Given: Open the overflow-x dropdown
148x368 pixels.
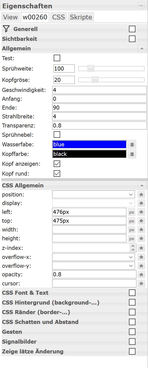Looking at the screenshot, I should (93, 257).
